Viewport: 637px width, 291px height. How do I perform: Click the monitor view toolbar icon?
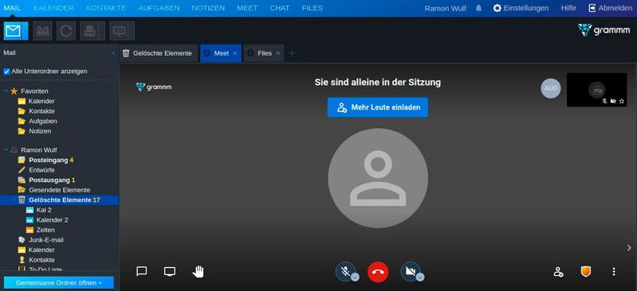(119, 31)
